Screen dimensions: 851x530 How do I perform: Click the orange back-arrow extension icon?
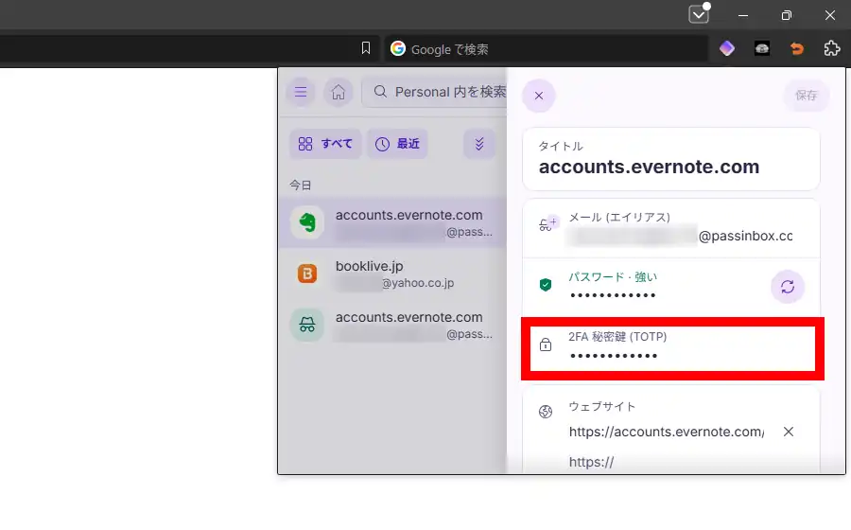(x=796, y=48)
